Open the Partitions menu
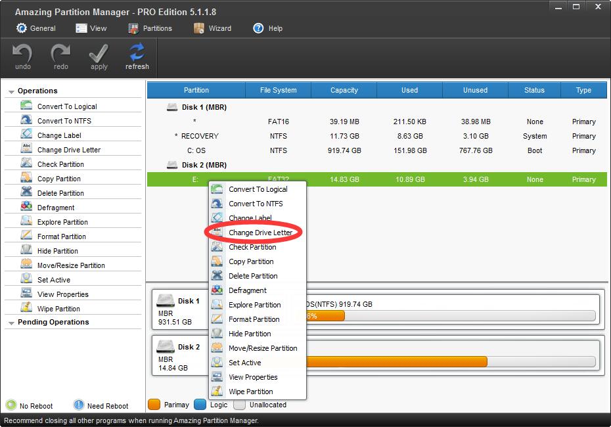611x427 pixels. click(x=150, y=28)
